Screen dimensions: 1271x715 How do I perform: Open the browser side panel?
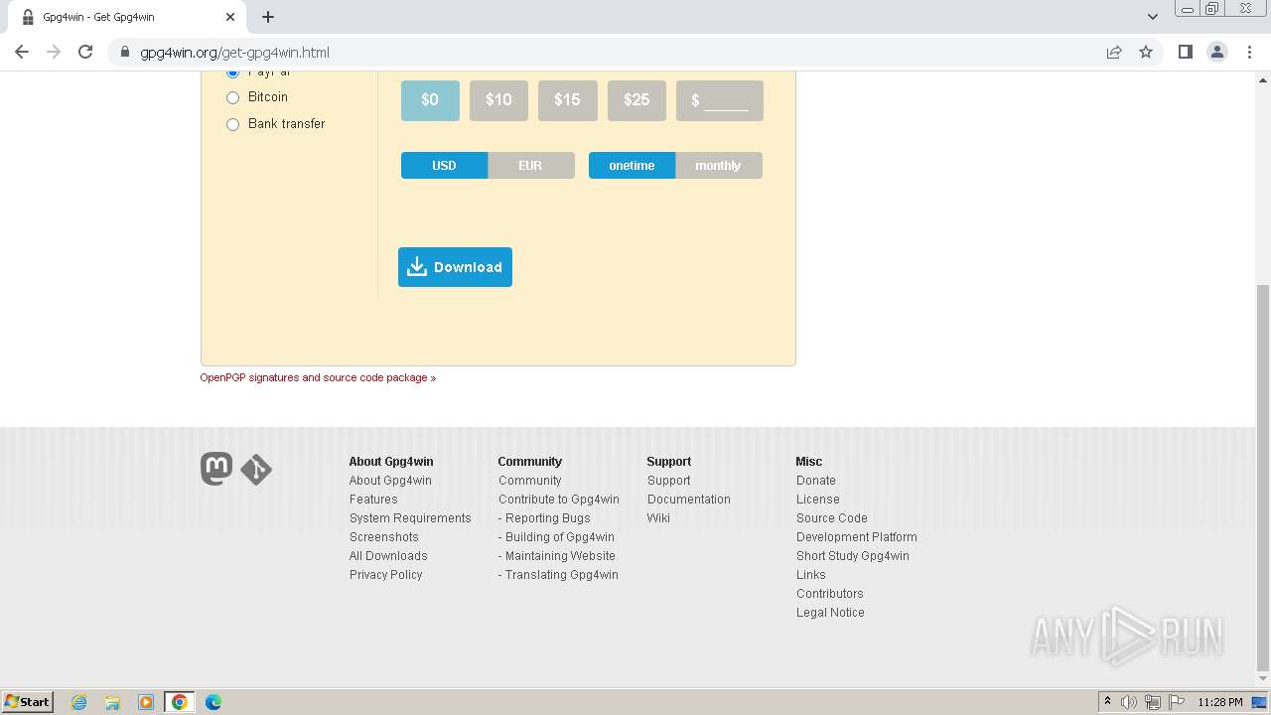(1185, 52)
